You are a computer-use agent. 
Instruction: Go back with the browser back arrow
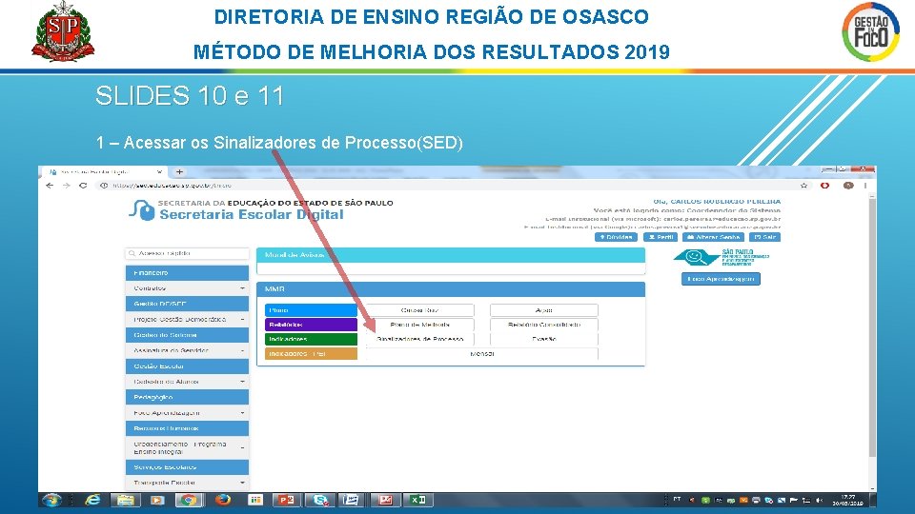coord(50,186)
